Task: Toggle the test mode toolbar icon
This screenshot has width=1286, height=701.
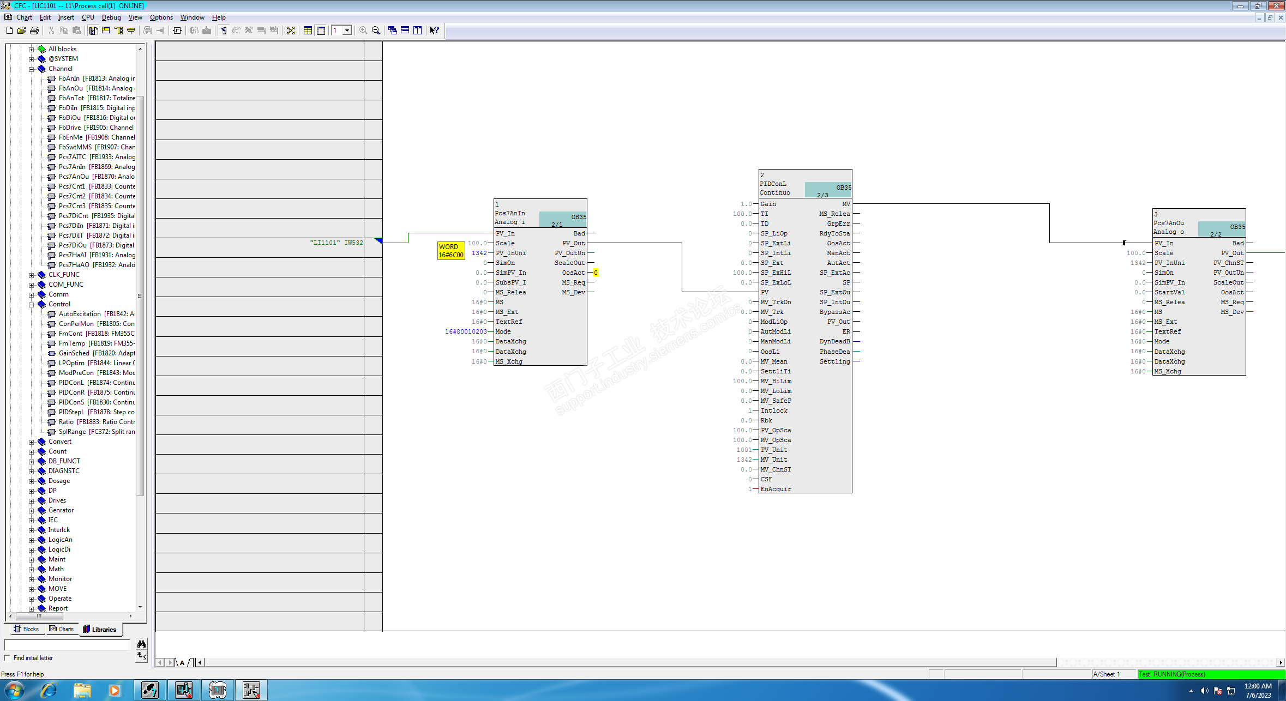Action: click(x=224, y=31)
